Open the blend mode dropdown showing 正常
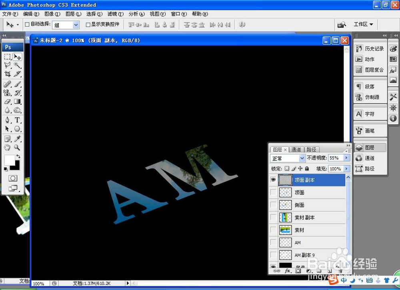Screen dimensions: 400x290 [287, 158]
